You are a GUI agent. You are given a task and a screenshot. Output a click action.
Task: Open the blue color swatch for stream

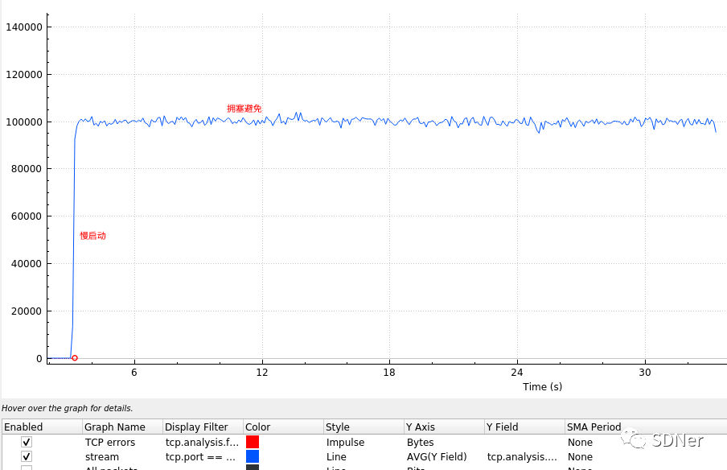pyautogui.click(x=253, y=456)
